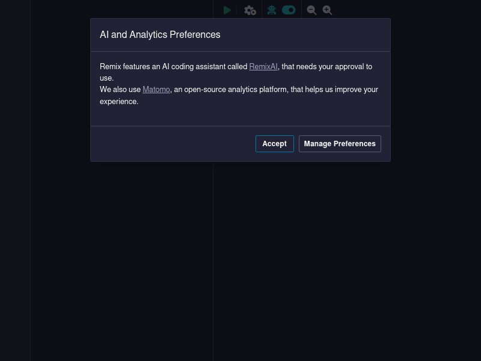Click the "AI and Analytics Preferences" dialog title
The width and height of the screenshot is (481, 361).
160,35
